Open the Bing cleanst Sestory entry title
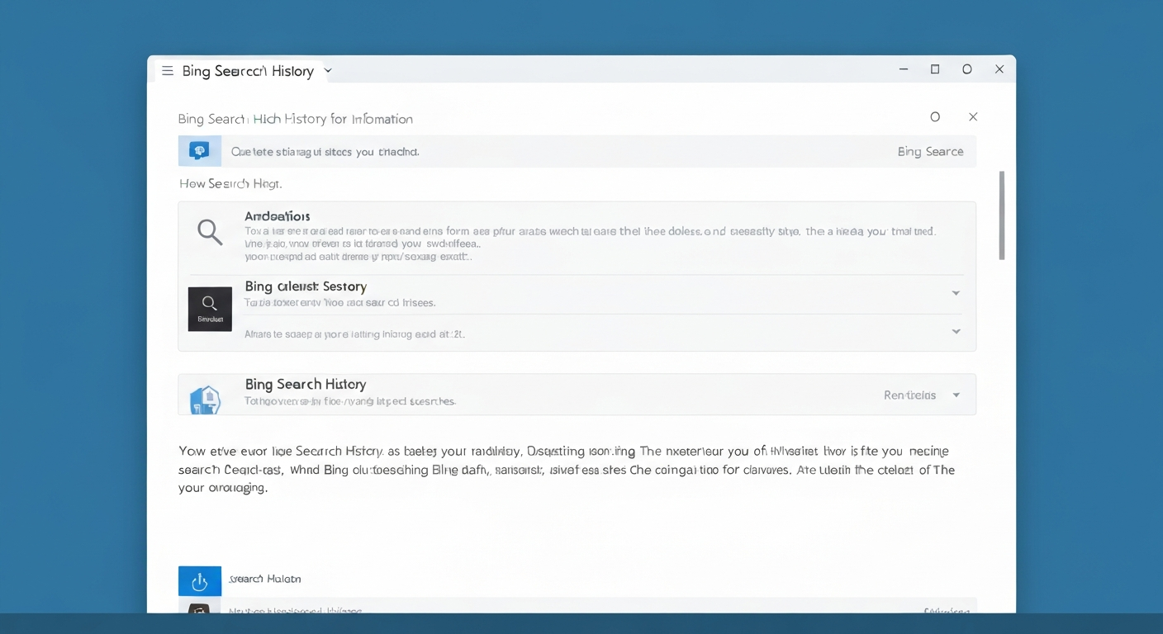This screenshot has width=1163, height=634. pyautogui.click(x=305, y=286)
